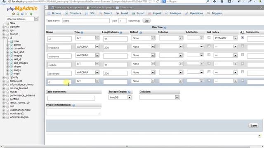Click the Go button next to Add column(s)
Screen dimensions: 264x148
coord(146,21)
